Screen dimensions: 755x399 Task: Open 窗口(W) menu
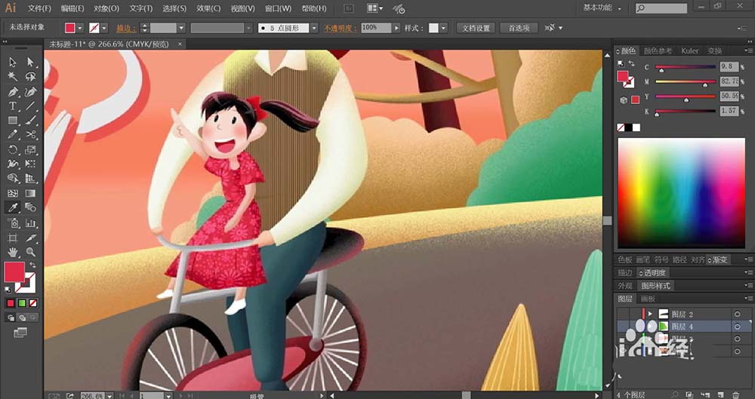click(279, 8)
